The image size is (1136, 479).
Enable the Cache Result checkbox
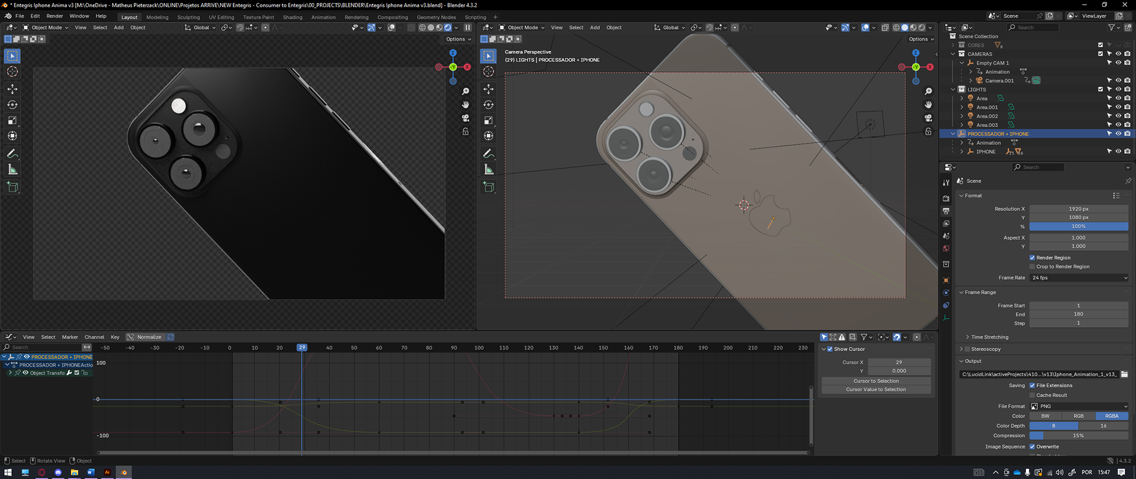[x=1032, y=395]
